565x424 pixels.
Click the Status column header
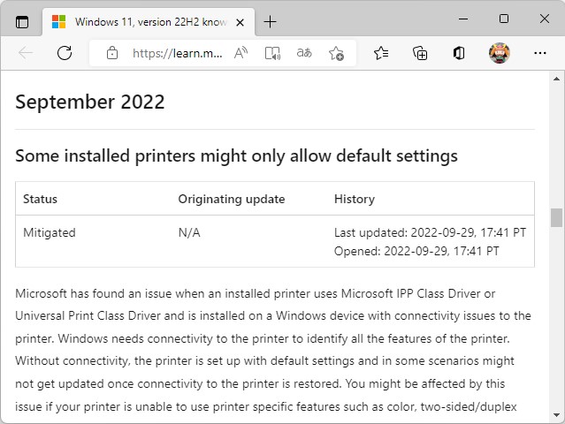click(40, 199)
